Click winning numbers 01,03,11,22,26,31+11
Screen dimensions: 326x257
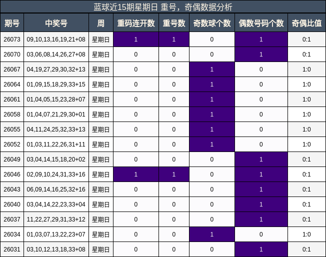(x=56, y=144)
